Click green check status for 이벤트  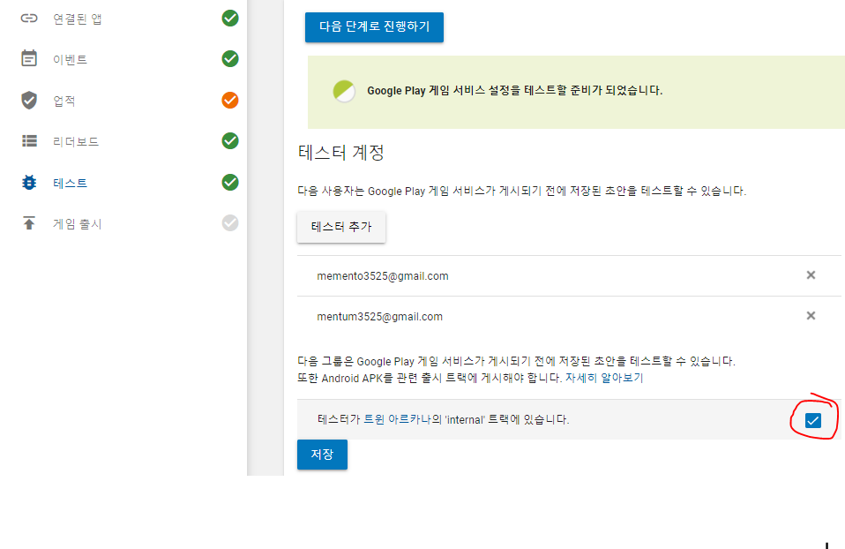(230, 59)
